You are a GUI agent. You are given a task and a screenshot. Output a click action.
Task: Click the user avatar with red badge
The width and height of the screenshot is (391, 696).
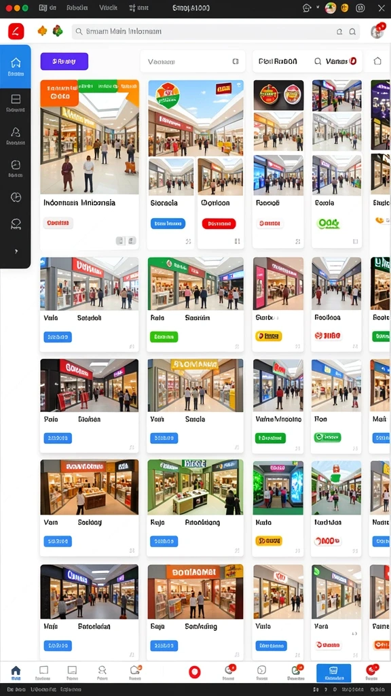click(377, 31)
